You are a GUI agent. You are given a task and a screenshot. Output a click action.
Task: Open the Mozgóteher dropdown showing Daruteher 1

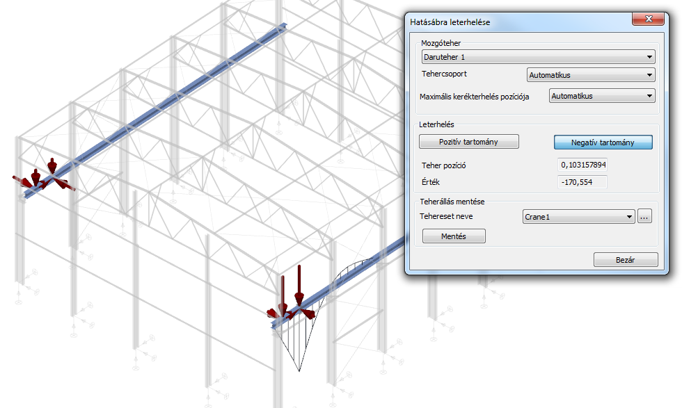538,57
